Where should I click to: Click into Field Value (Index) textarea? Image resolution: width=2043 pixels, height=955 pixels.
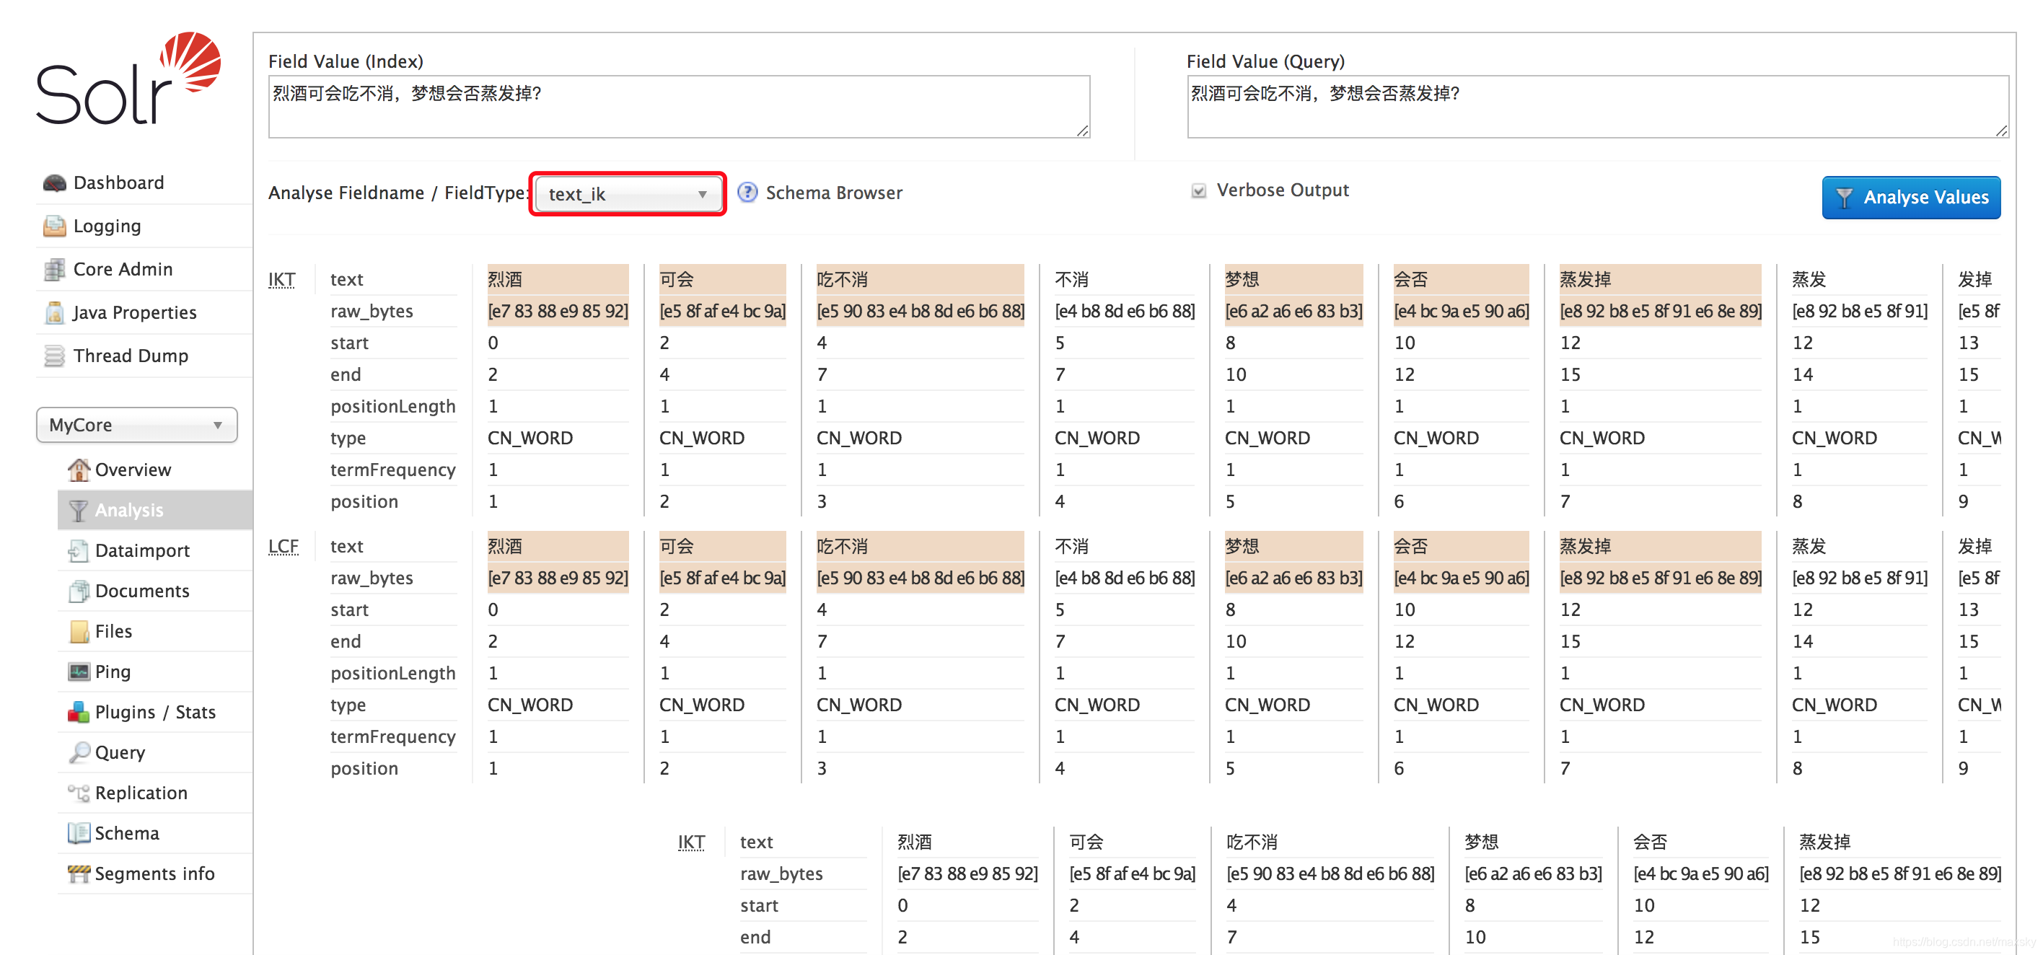pos(679,107)
